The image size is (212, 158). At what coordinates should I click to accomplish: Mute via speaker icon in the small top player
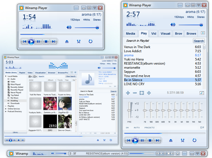(x=69, y=27)
